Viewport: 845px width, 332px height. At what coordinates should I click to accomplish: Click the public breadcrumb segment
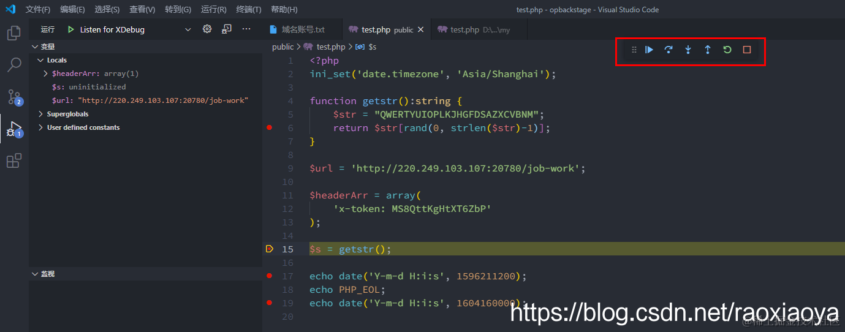click(282, 47)
